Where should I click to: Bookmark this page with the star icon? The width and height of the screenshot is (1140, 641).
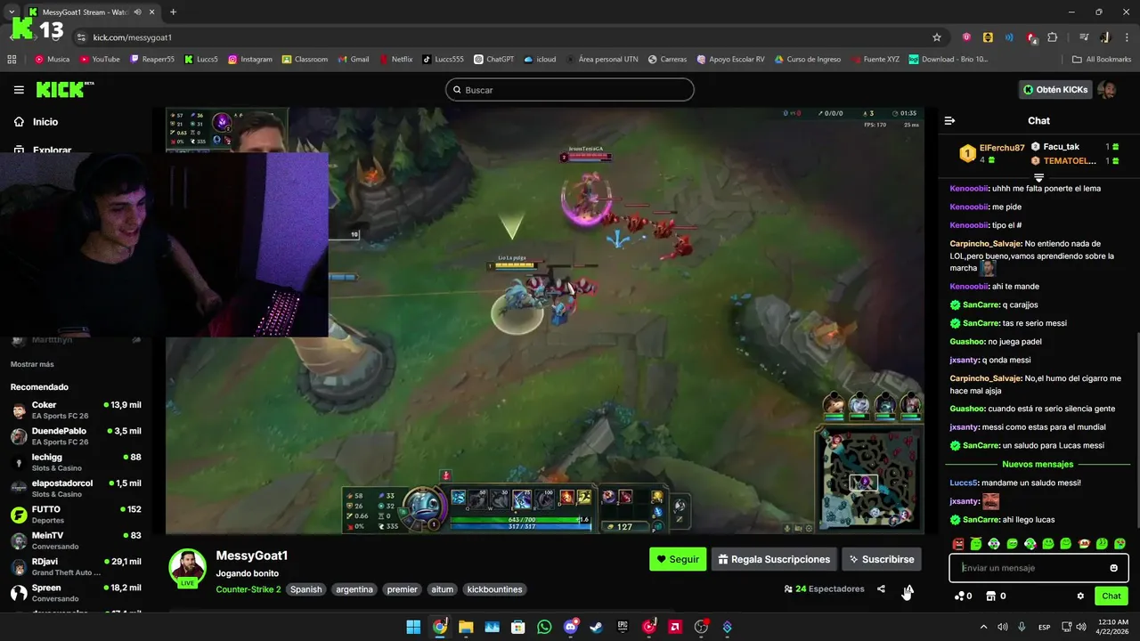pos(936,37)
